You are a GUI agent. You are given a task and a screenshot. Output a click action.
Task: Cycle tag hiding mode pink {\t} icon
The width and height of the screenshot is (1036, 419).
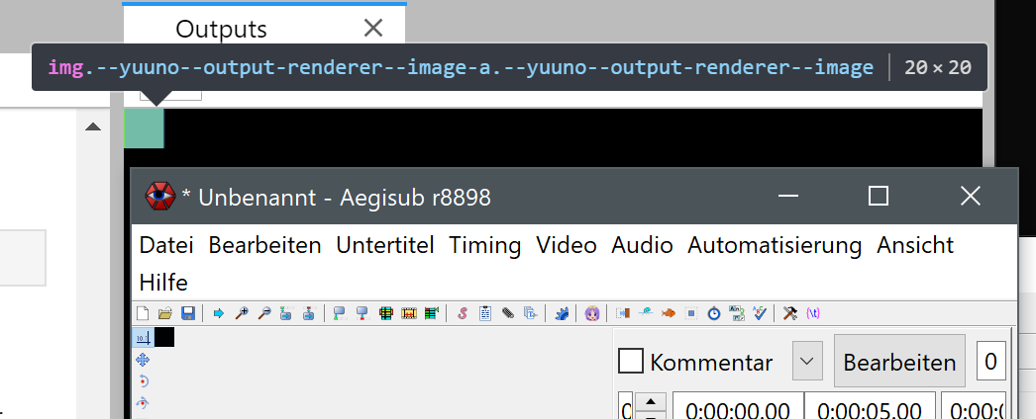[813, 313]
